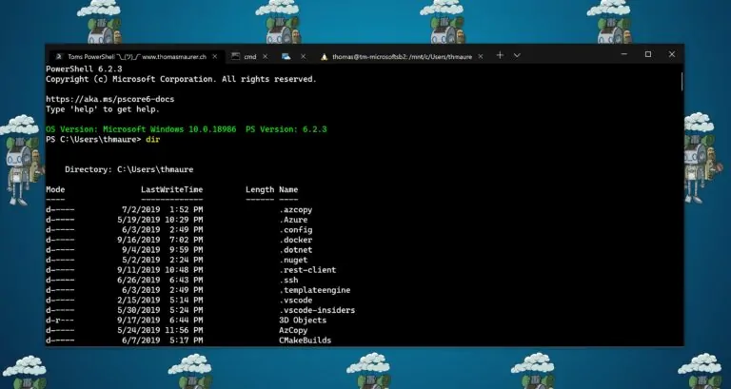Click the Length column header
The height and width of the screenshot is (389, 731).
click(260, 189)
